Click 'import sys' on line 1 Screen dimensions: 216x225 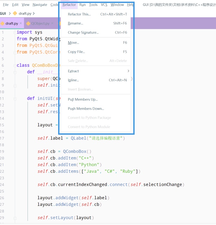(29, 32)
